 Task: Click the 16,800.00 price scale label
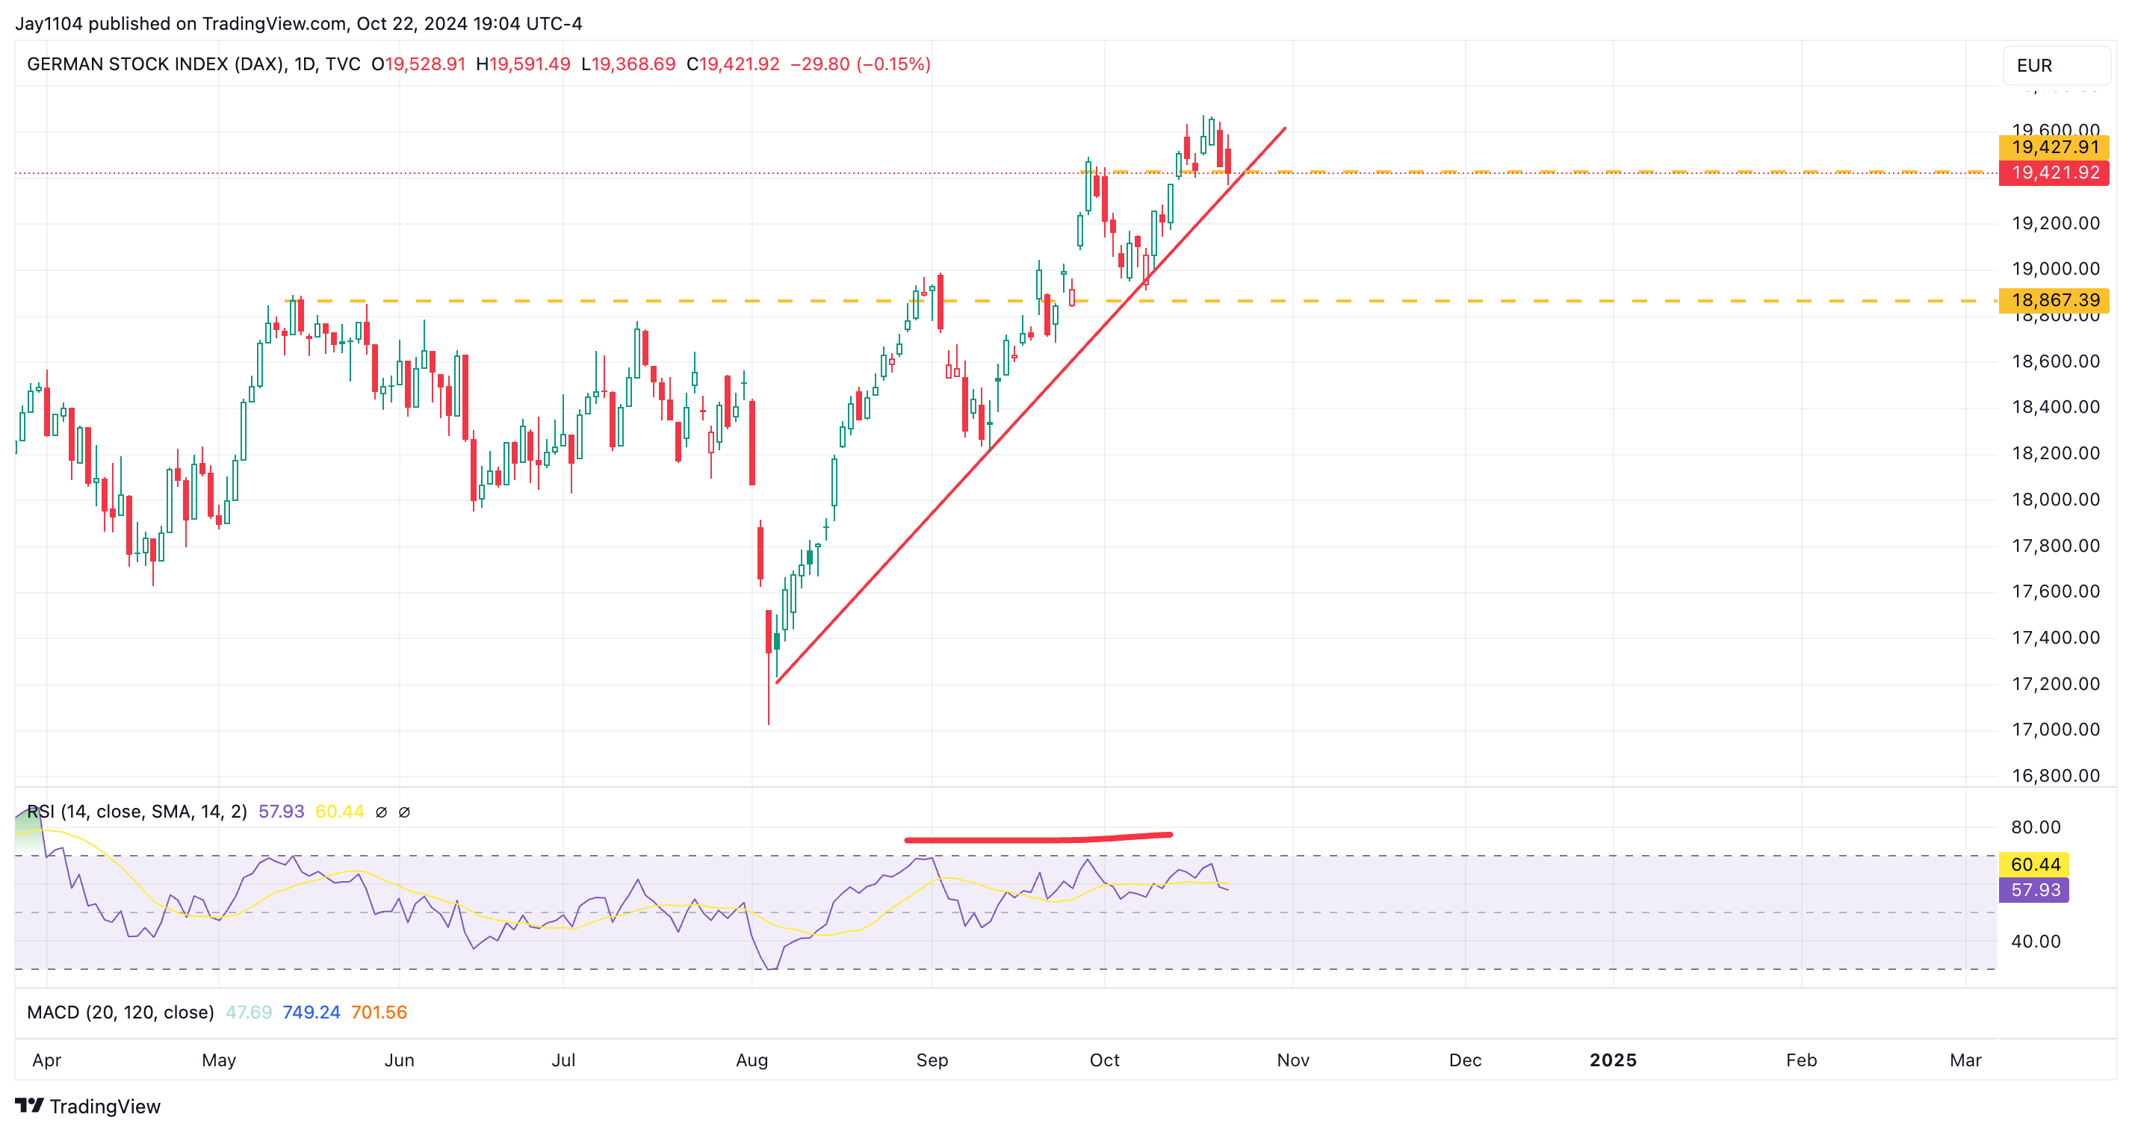2056,776
